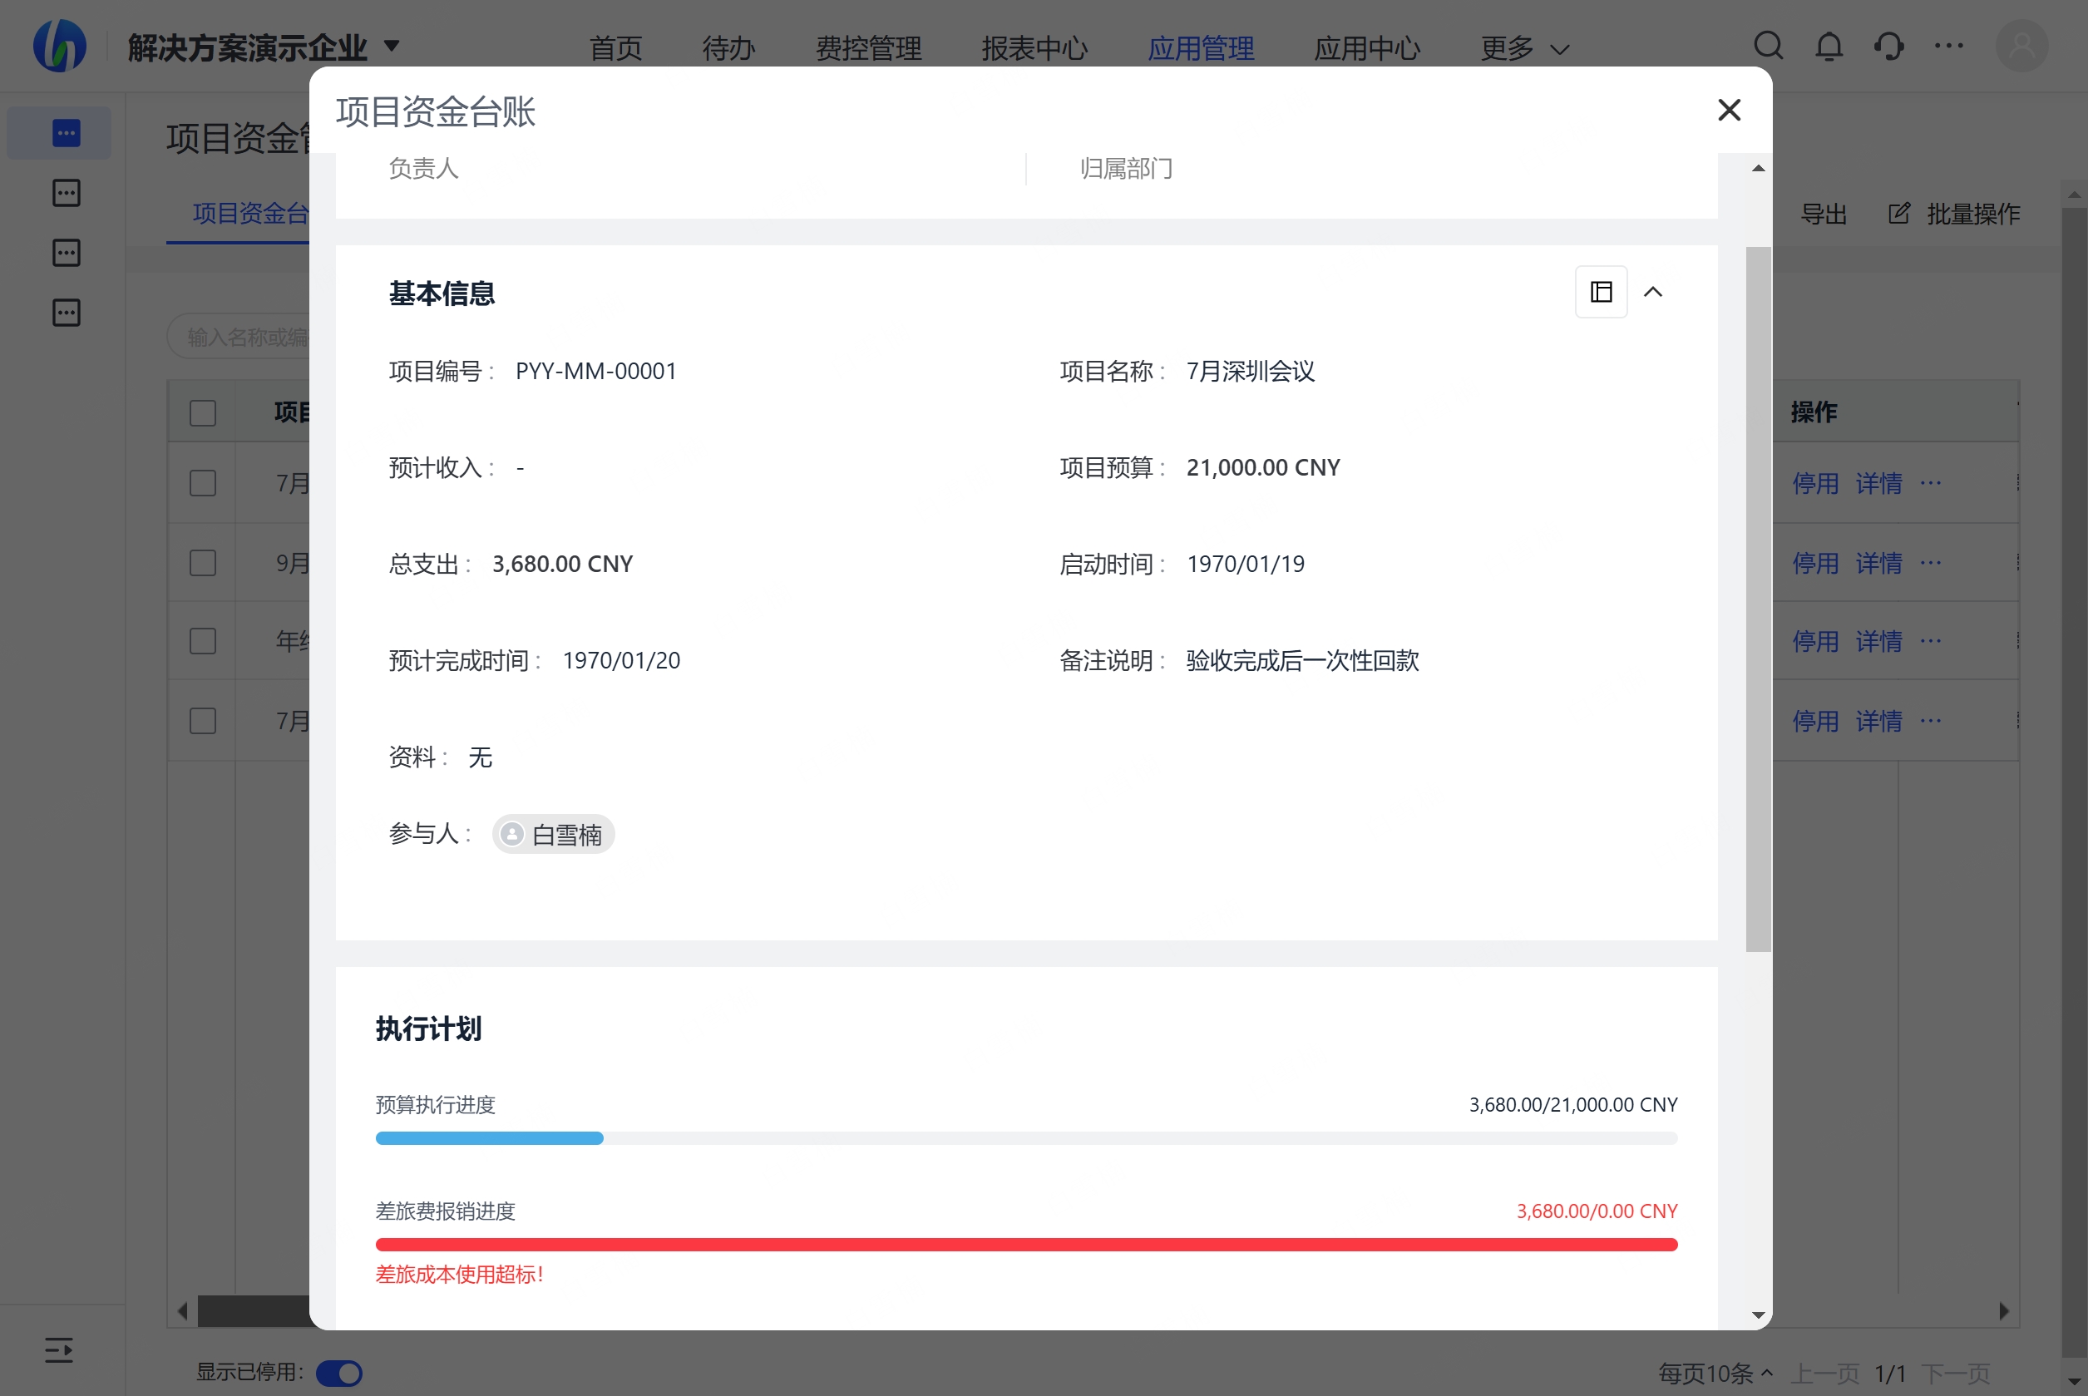Click the 批量操作 edit icon
The width and height of the screenshot is (2088, 1396).
click(x=1898, y=214)
